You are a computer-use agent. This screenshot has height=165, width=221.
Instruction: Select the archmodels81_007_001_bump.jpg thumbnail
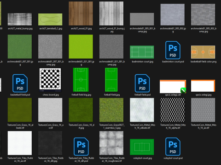[50, 47]
